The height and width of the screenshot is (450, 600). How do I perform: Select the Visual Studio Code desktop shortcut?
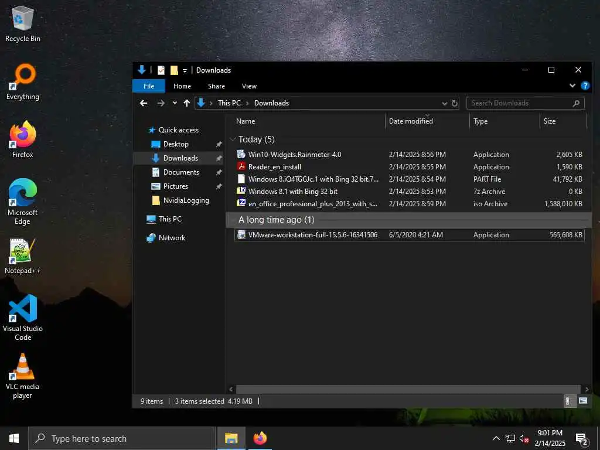pos(23,318)
